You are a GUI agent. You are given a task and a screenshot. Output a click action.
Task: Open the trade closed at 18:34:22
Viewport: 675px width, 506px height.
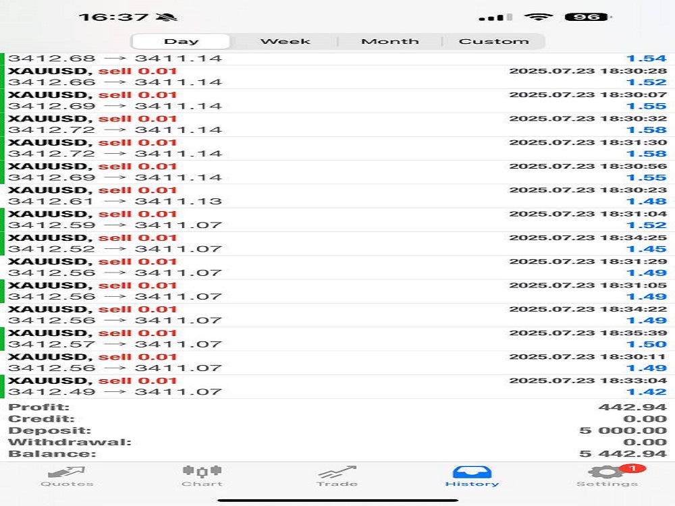coord(337,315)
